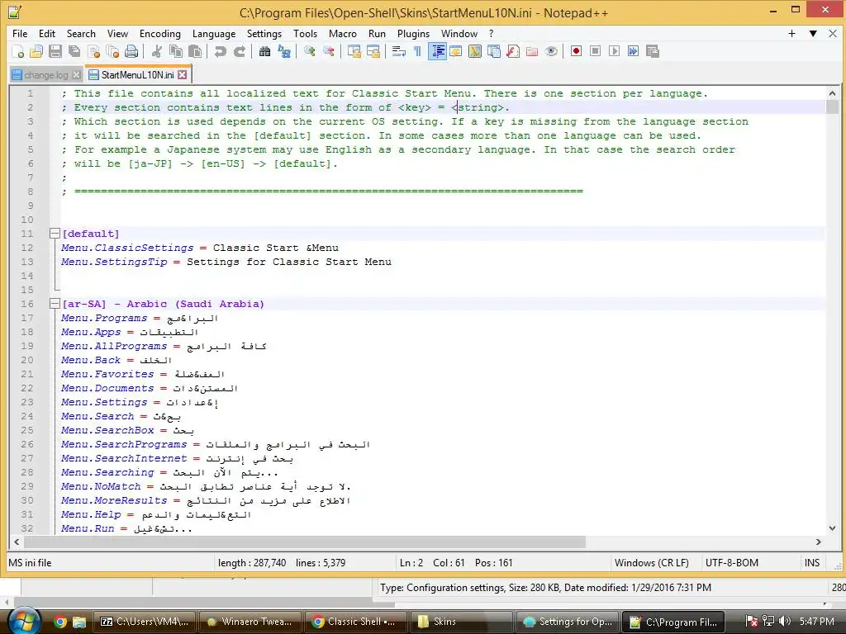Toggle synchronize horizontal scrolling icon
846x634 pixels.
point(373,51)
